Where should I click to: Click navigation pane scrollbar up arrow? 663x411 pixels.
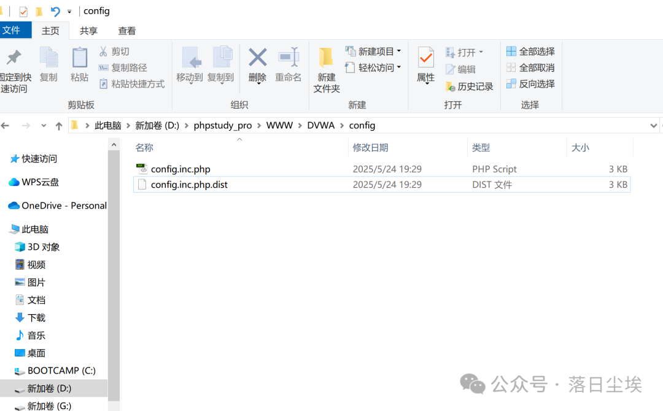pos(114,145)
